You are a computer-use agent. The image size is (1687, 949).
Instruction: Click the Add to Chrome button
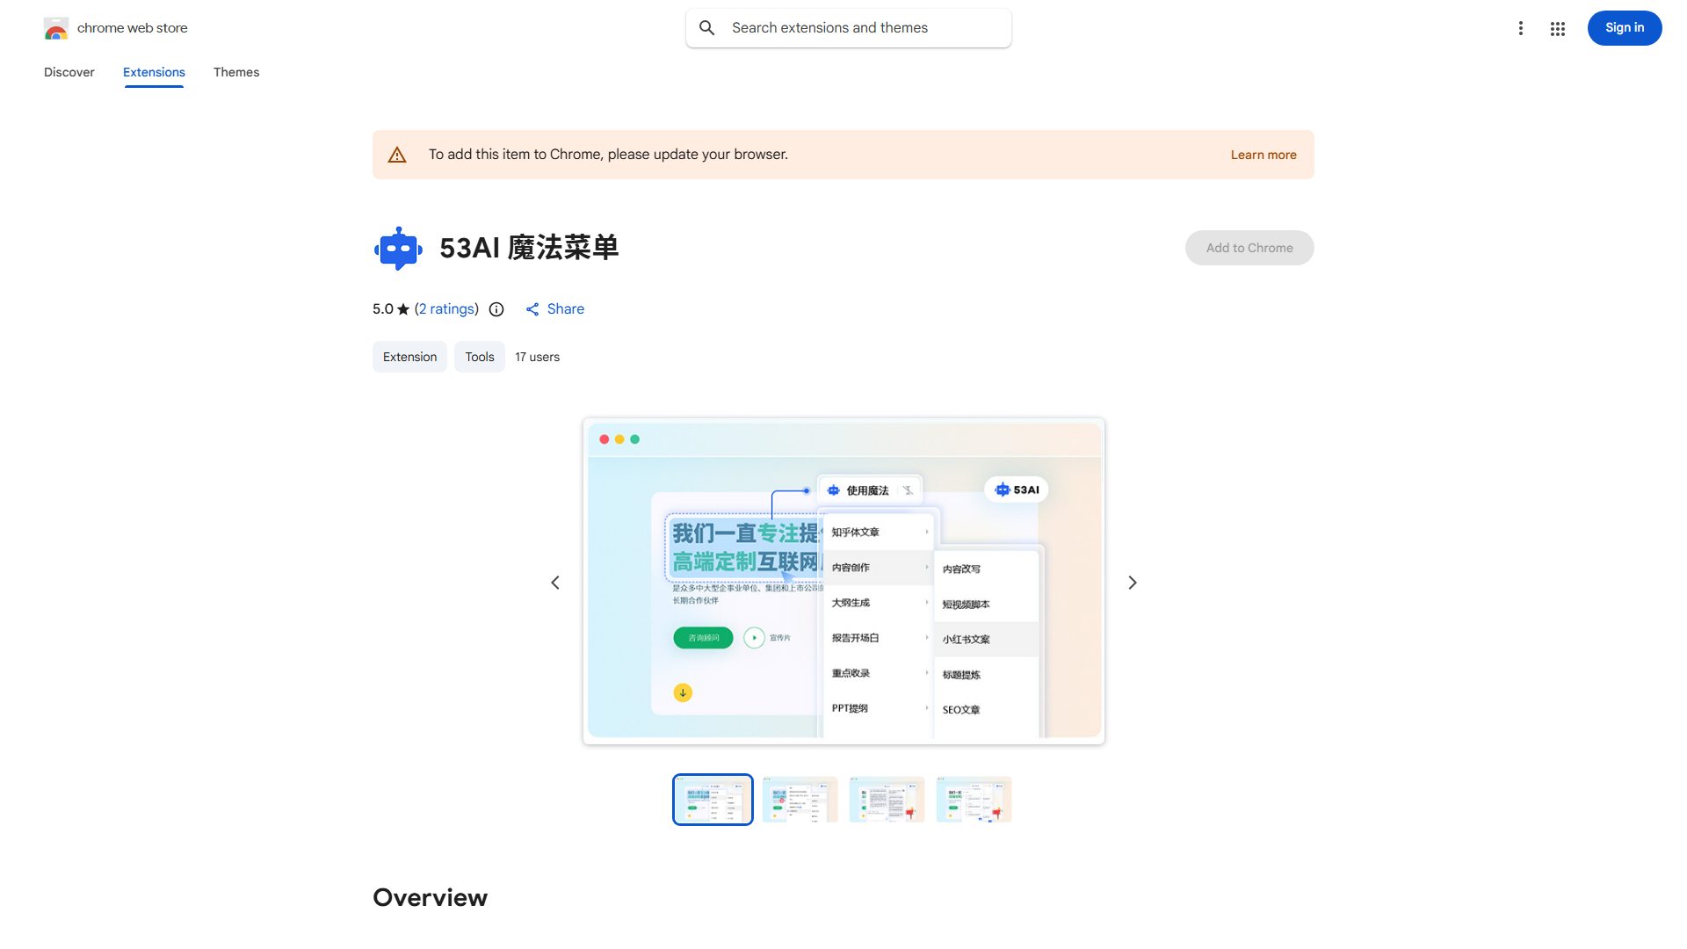point(1249,248)
